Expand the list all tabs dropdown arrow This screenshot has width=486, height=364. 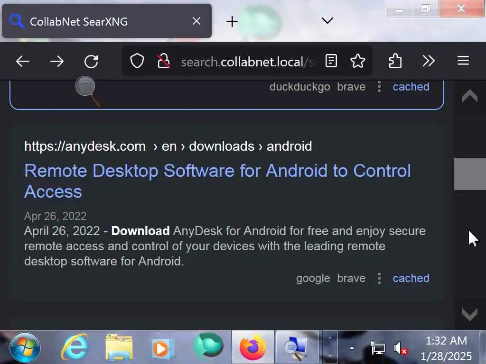tap(327, 21)
